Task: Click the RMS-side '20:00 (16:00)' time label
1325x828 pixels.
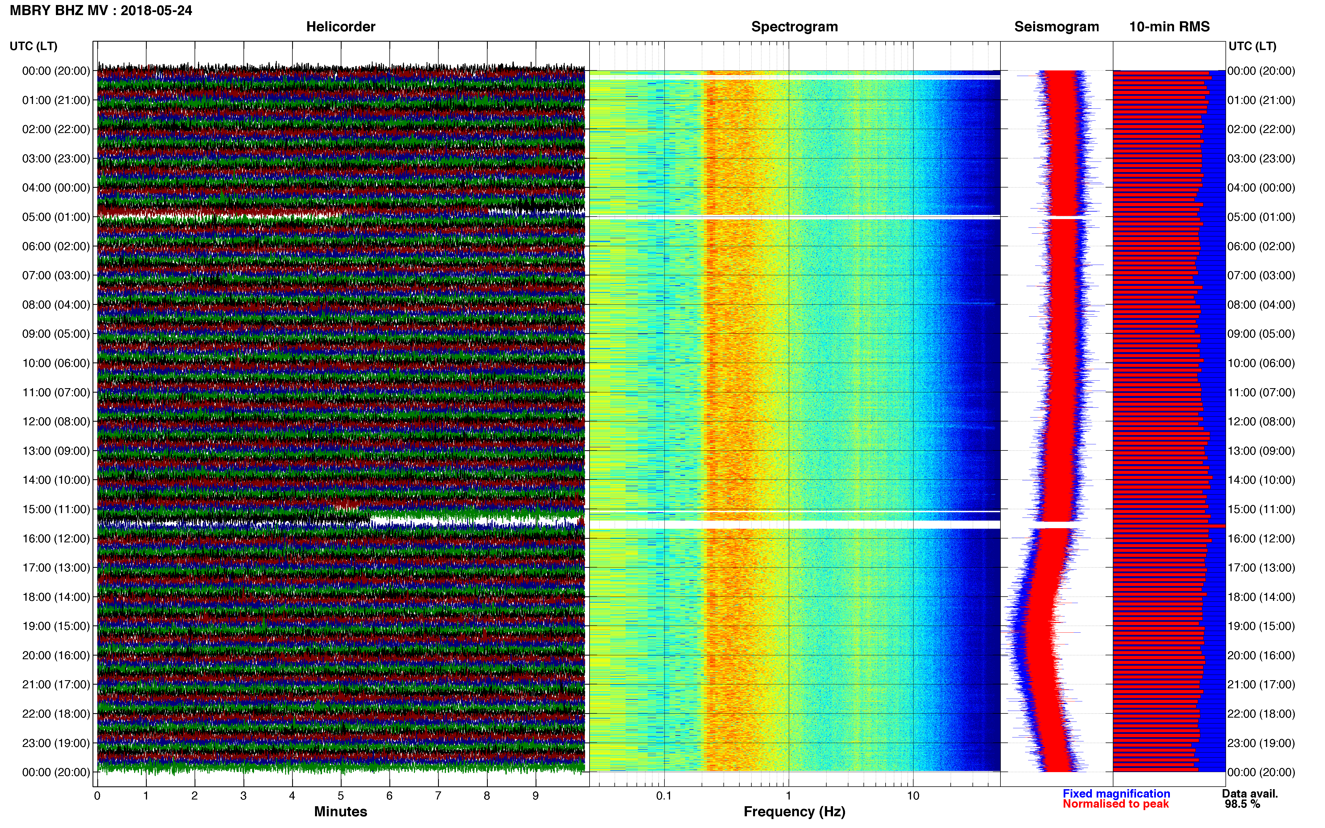Action: pyautogui.click(x=1261, y=656)
